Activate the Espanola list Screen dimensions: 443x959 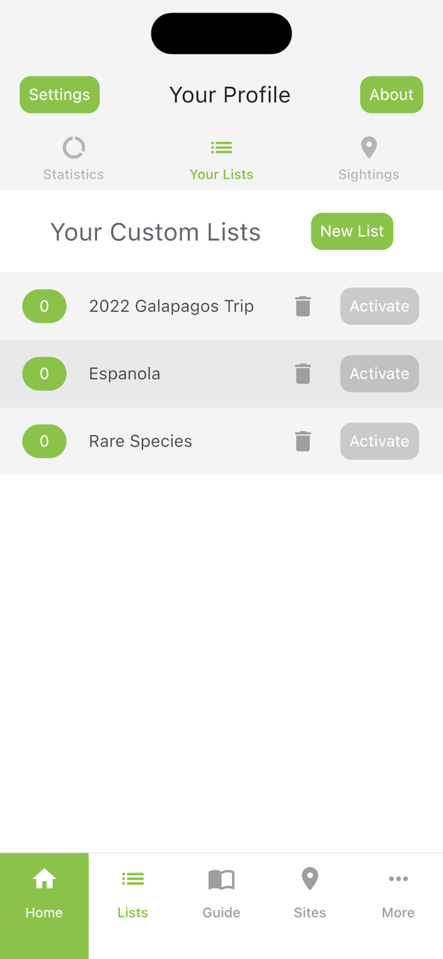380,373
